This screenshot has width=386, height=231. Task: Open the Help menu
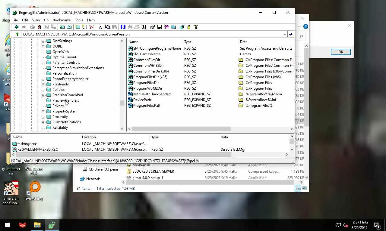pos(91,20)
